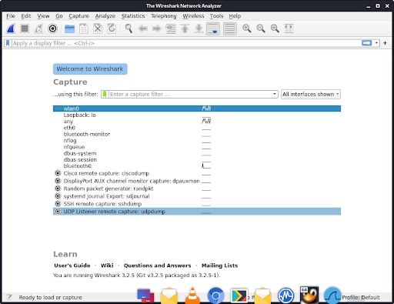Select the bluetooth0 interface
394x304 pixels.
tap(197, 166)
